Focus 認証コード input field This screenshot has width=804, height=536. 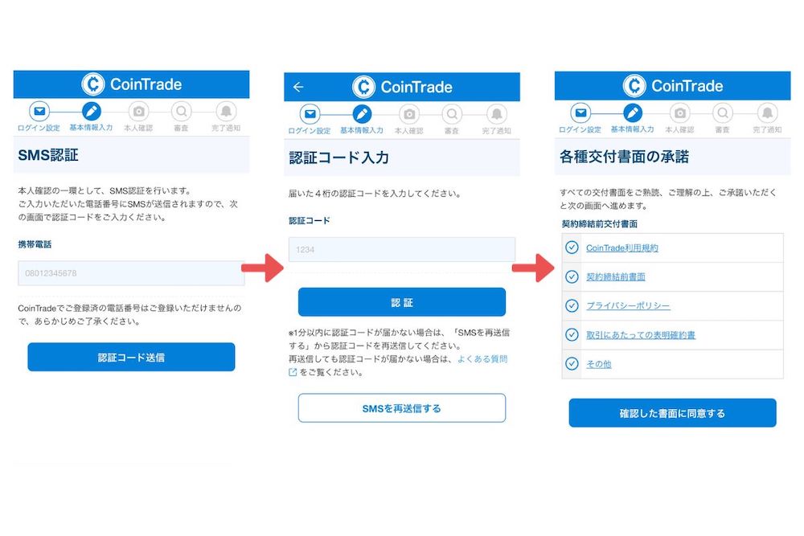pos(402,250)
